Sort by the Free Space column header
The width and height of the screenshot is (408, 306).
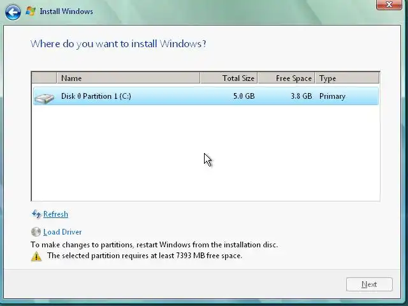click(x=286, y=78)
